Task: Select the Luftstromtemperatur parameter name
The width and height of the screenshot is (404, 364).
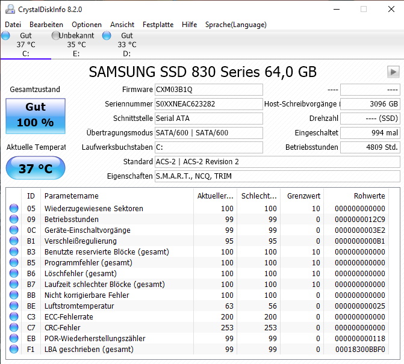Action: (79, 306)
